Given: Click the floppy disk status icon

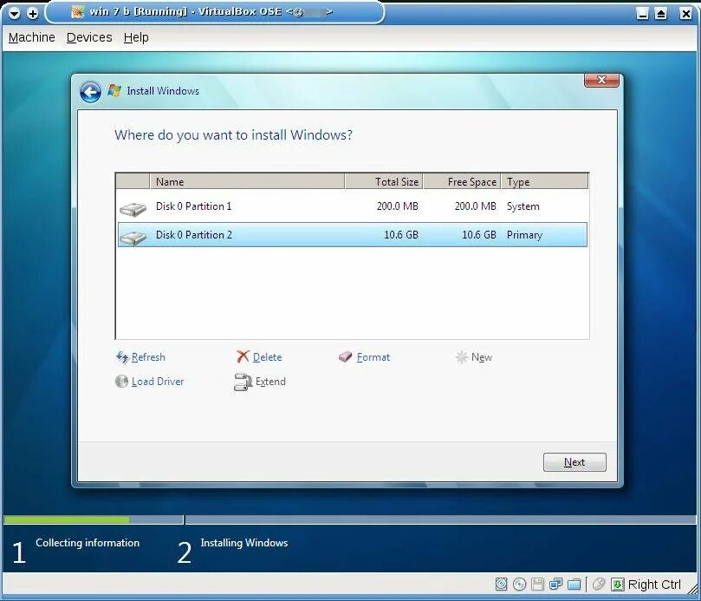Looking at the screenshot, I should (x=538, y=584).
